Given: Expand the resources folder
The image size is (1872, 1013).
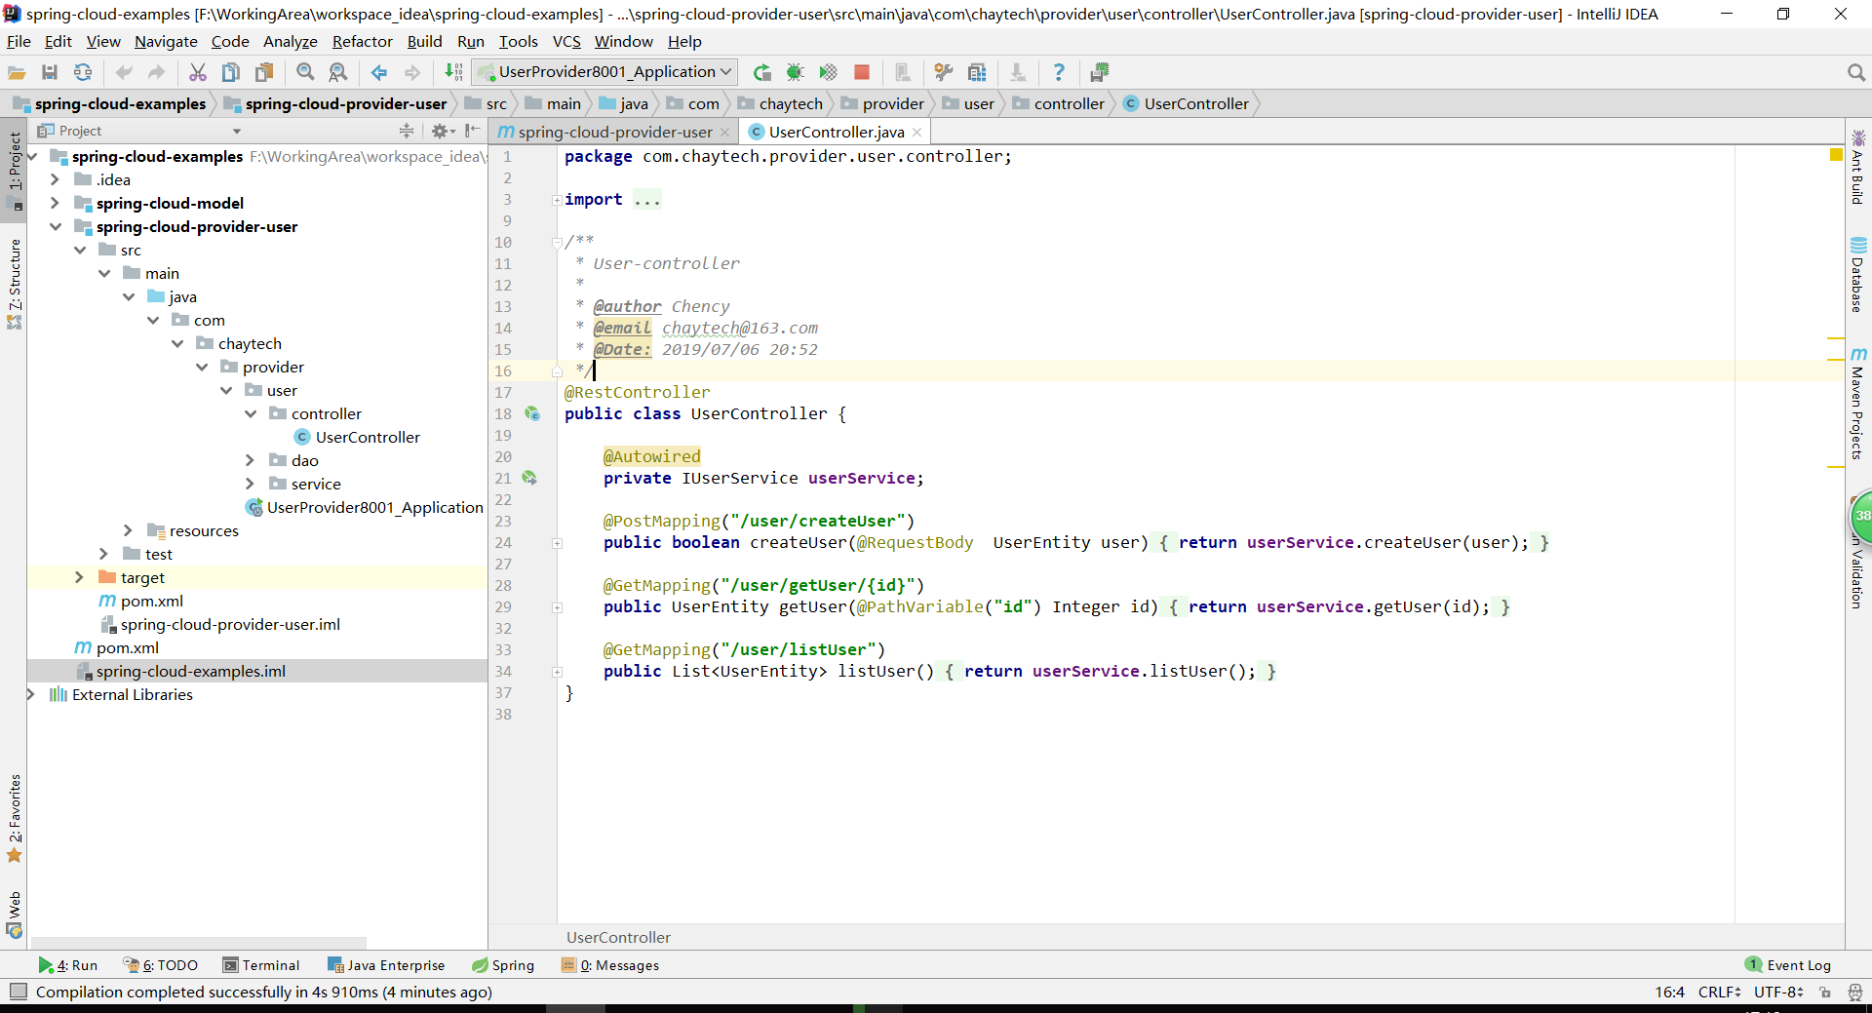Looking at the screenshot, I should (128, 530).
